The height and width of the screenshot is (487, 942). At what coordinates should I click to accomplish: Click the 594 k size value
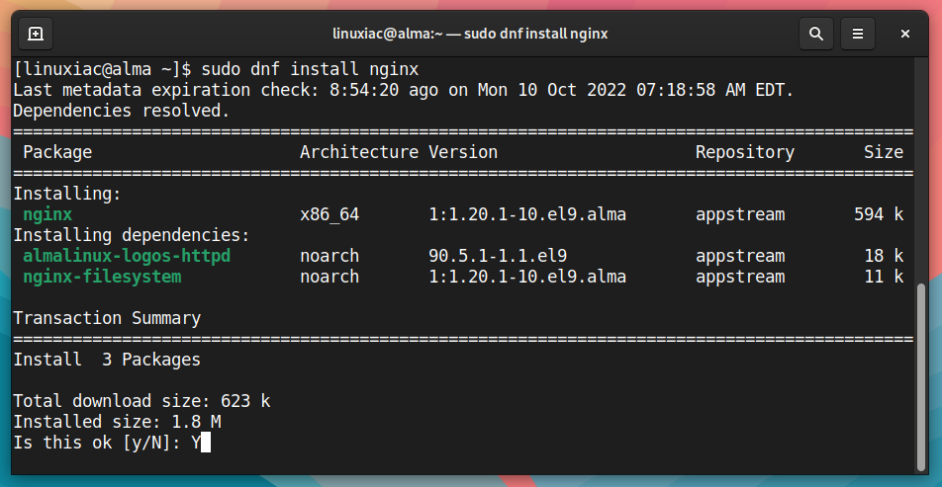click(x=879, y=214)
